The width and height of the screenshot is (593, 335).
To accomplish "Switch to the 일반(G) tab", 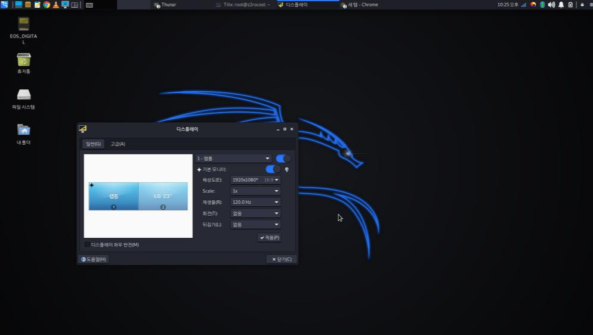I will 94,144.
